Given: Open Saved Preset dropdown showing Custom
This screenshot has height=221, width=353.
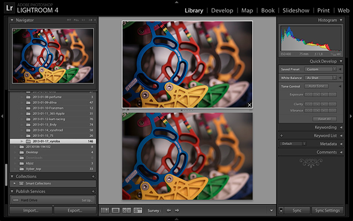Looking at the screenshot, I should coord(320,70).
